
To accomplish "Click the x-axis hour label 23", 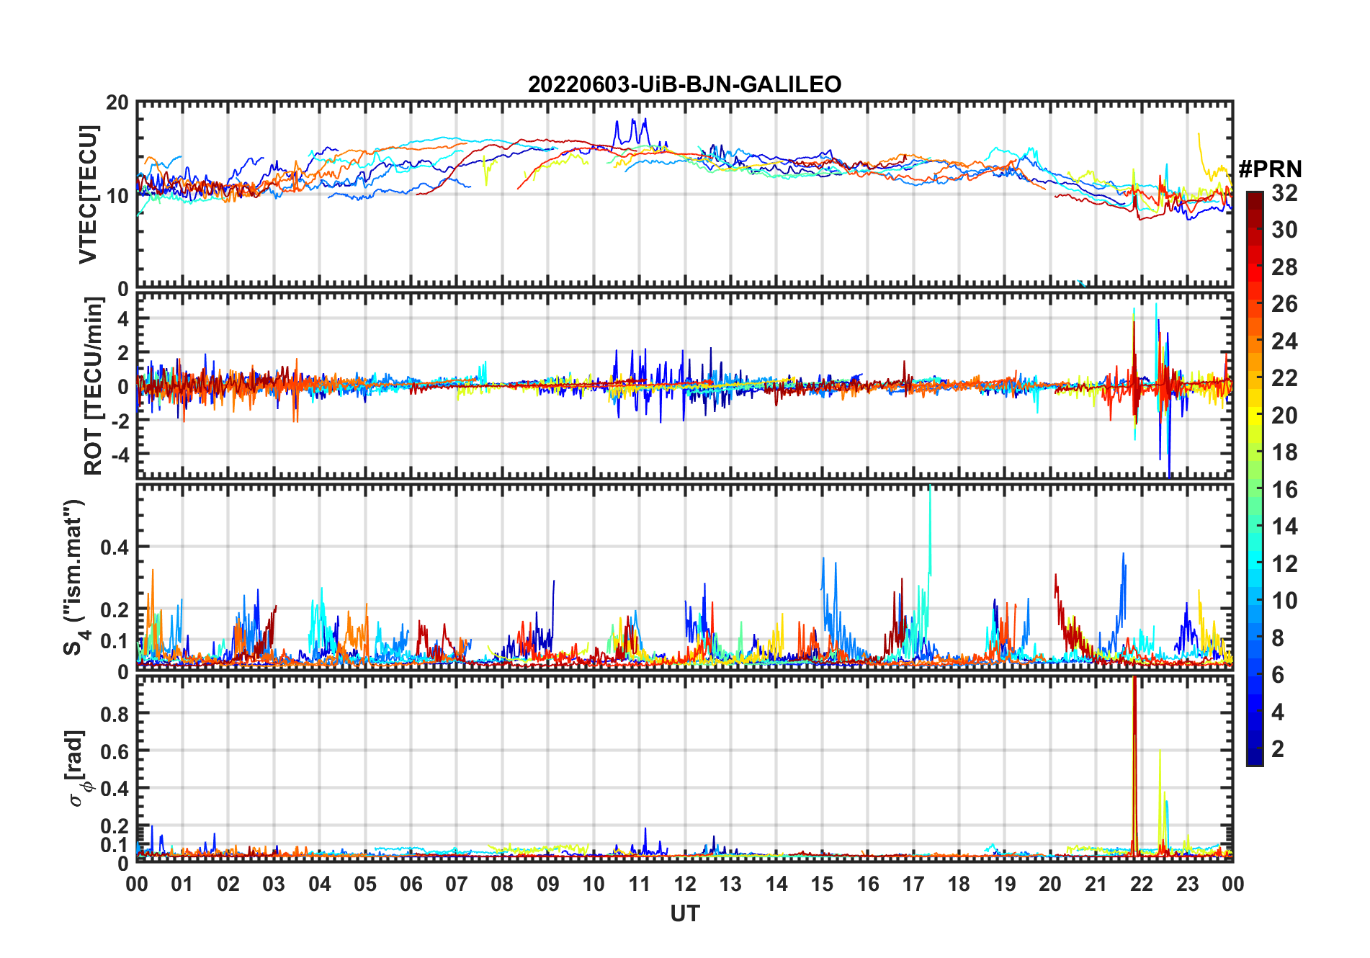I will tap(1187, 884).
